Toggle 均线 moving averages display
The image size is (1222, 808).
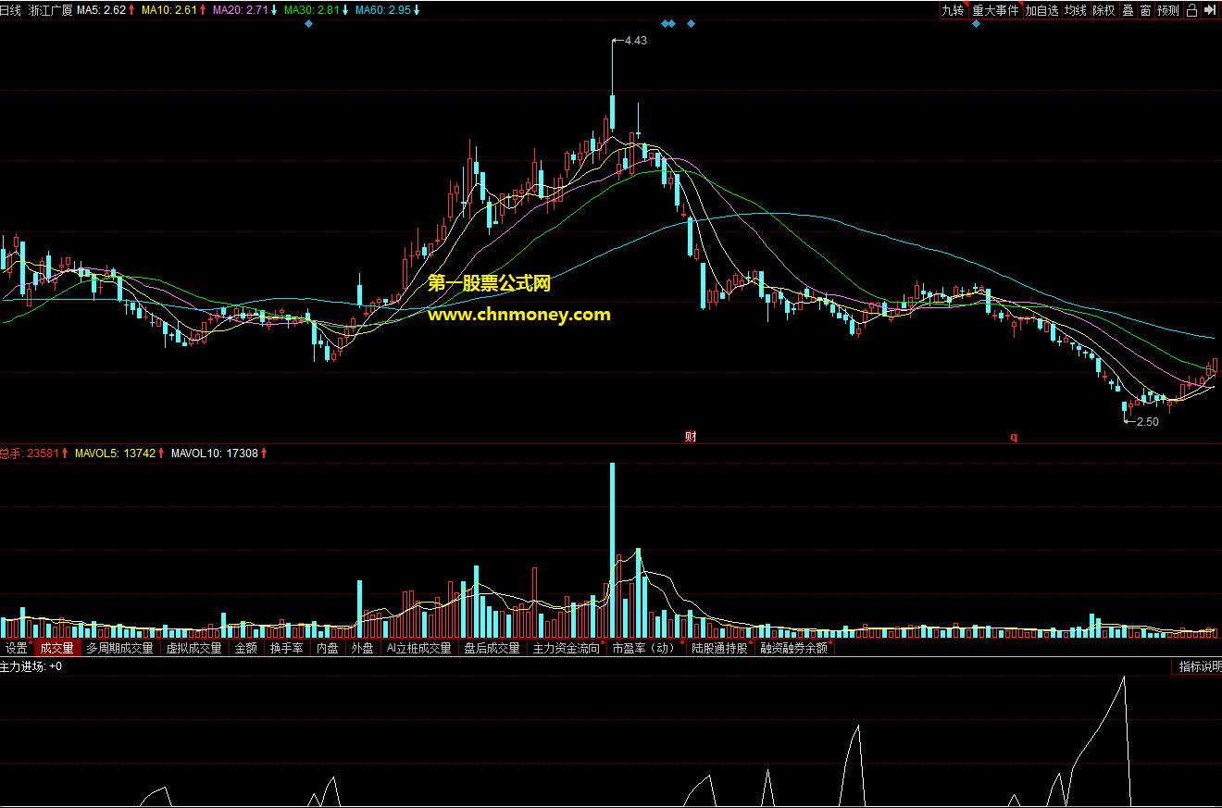coord(1075,10)
